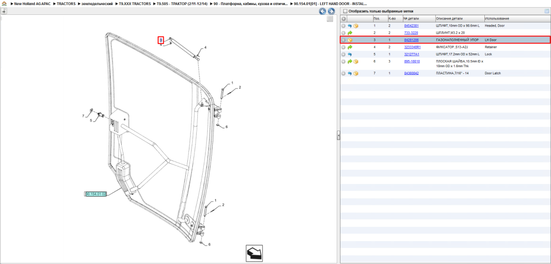
Task: Click callout 1 by the lower hinge
Action: click(x=215, y=201)
